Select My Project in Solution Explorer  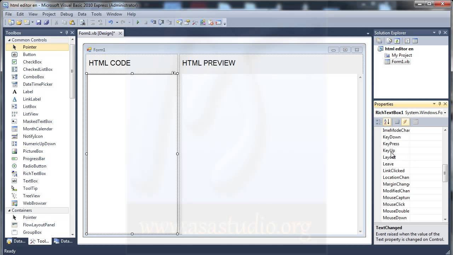402,55
